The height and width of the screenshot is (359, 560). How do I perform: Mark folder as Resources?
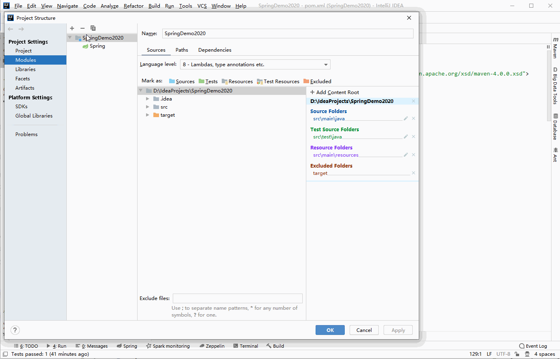tap(237, 81)
